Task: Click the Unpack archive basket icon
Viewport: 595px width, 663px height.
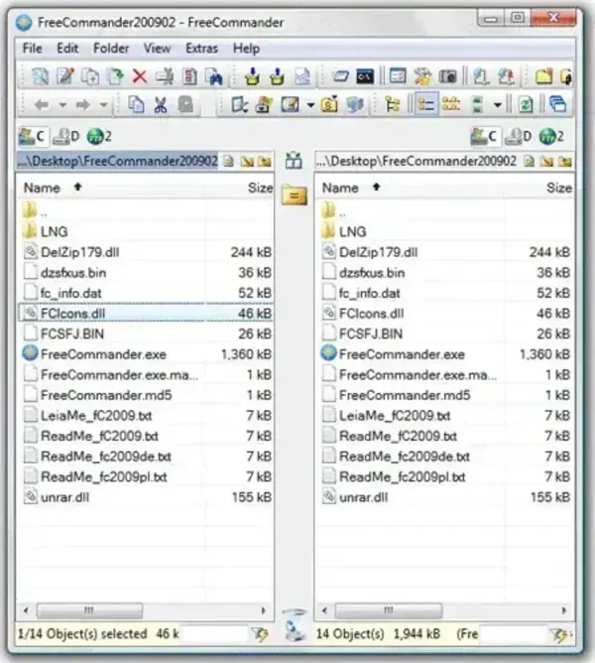Action: click(278, 76)
